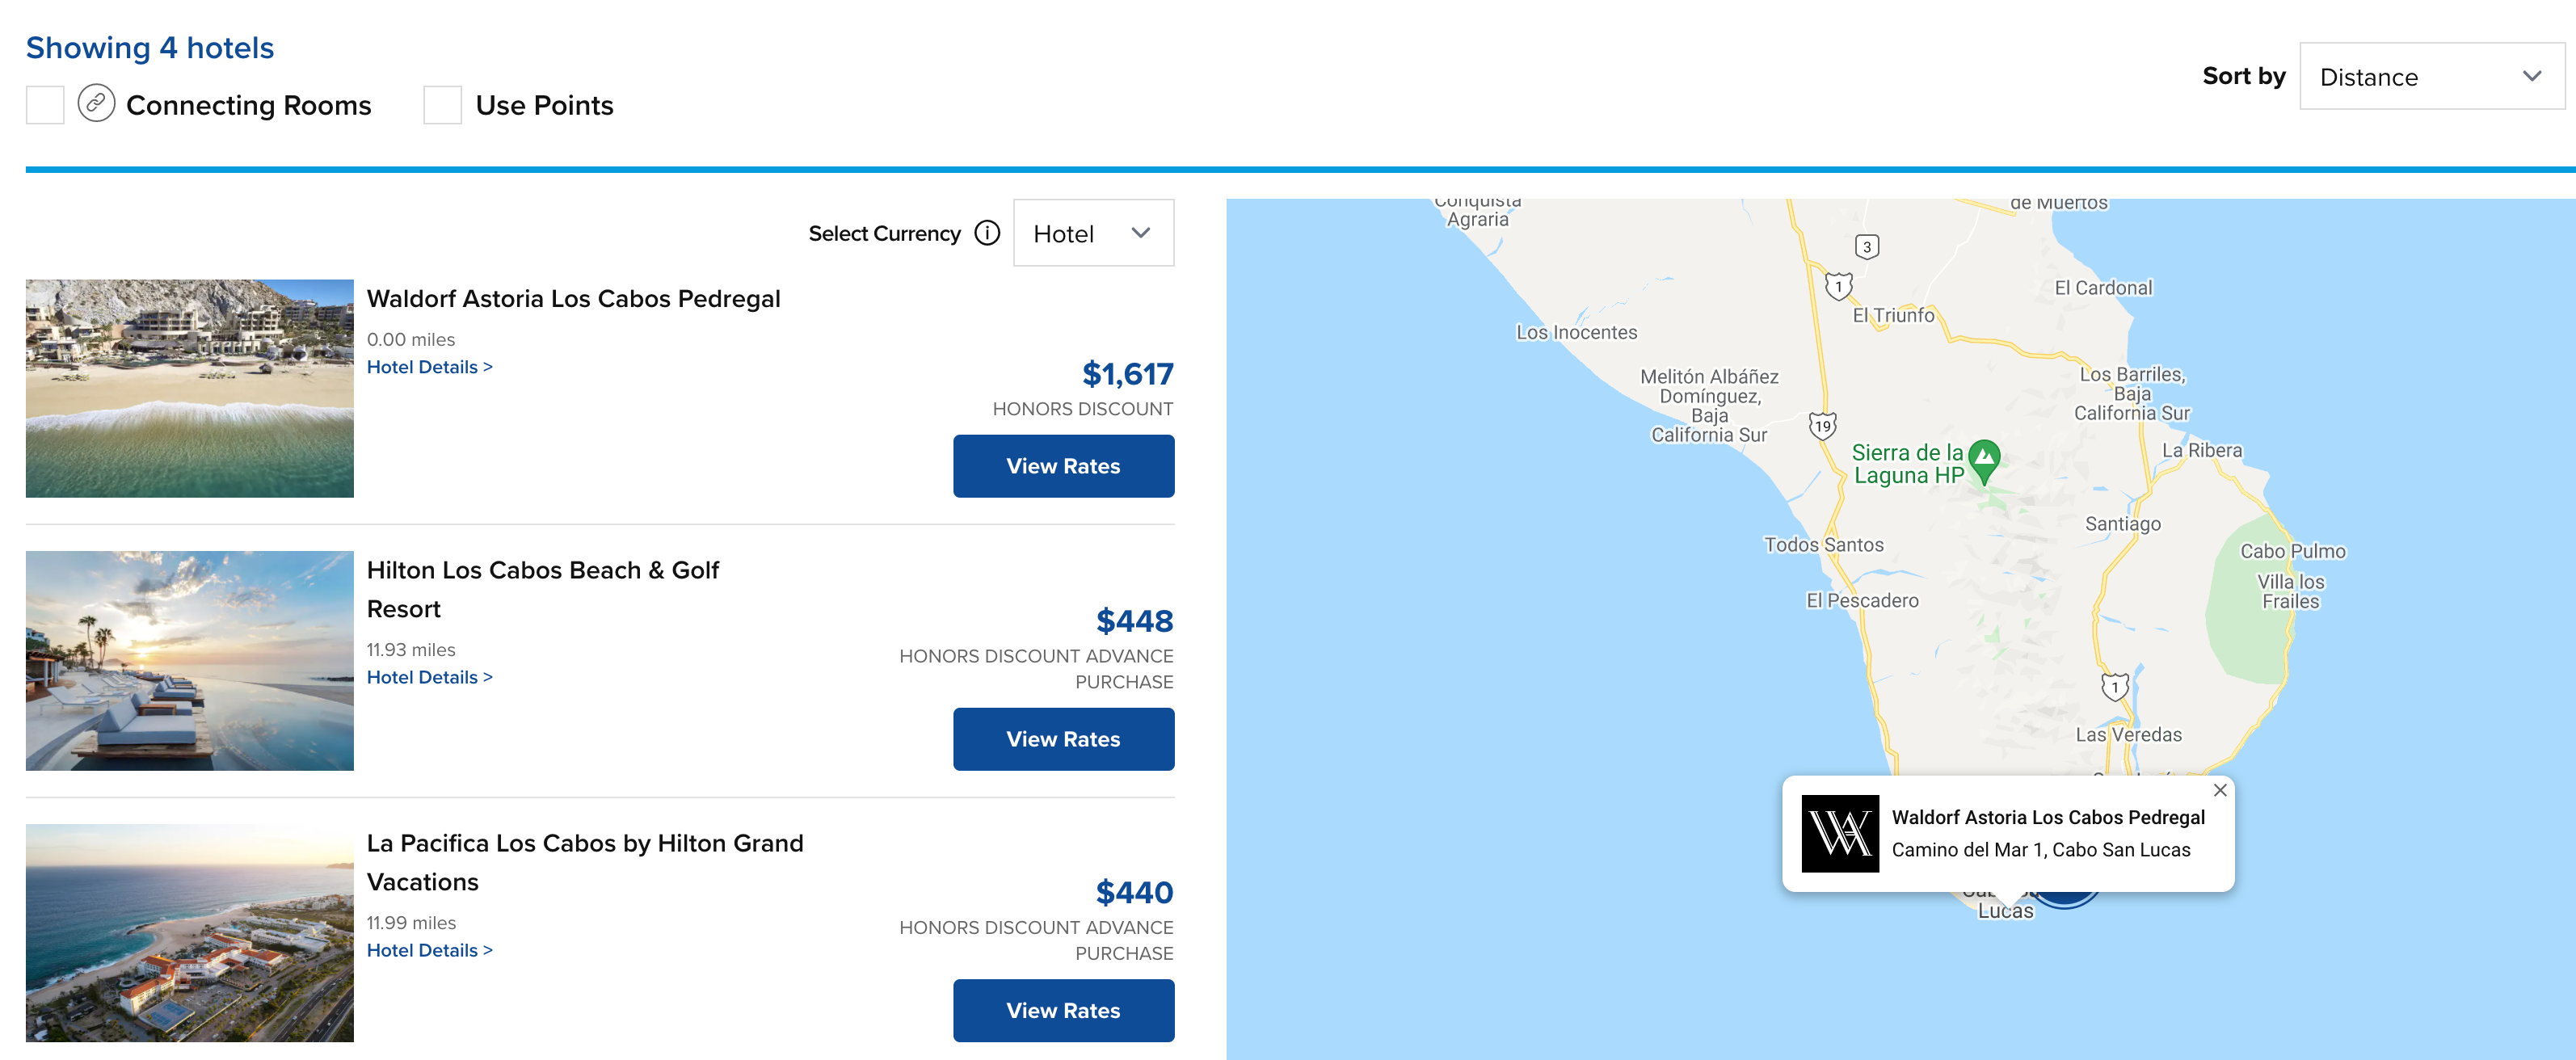Open Hotel Details for Hilton Los Cabos Resort
This screenshot has width=2576, height=1060.
click(x=429, y=677)
